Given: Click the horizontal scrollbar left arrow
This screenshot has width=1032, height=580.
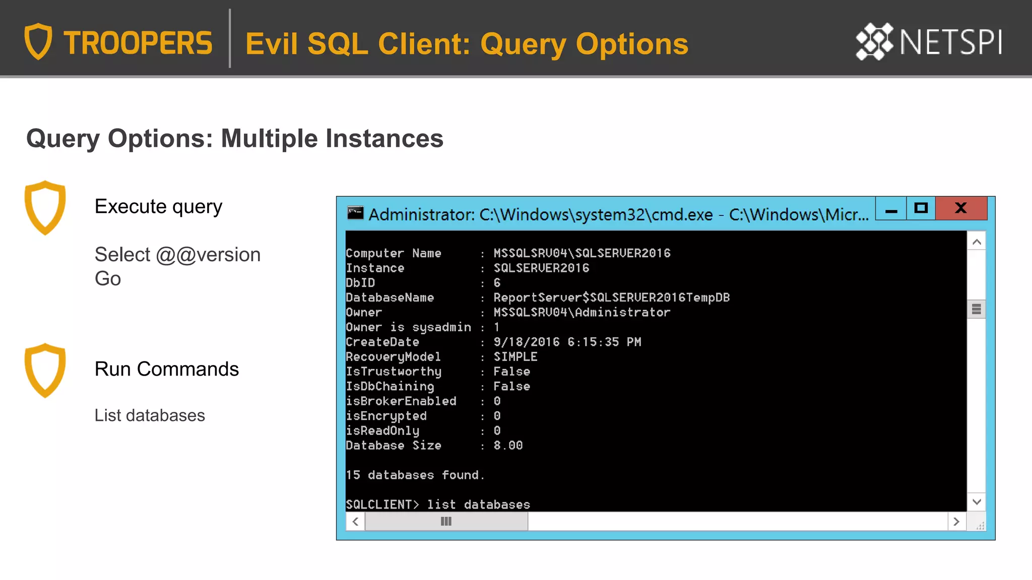Looking at the screenshot, I should click(355, 522).
